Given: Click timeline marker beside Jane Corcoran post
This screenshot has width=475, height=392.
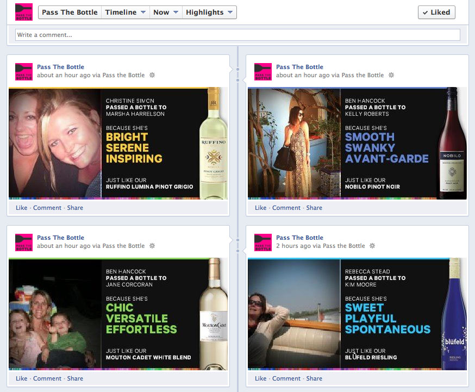Looking at the screenshot, I should click(x=238, y=240).
